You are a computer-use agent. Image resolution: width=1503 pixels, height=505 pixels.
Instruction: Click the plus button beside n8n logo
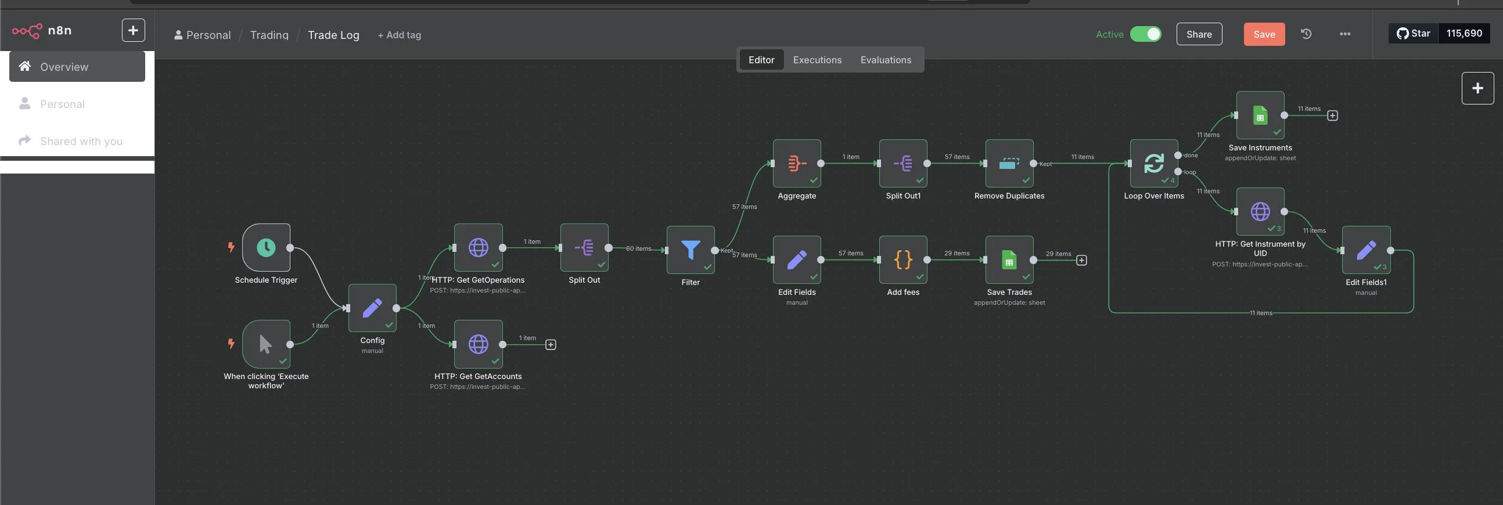click(x=133, y=30)
